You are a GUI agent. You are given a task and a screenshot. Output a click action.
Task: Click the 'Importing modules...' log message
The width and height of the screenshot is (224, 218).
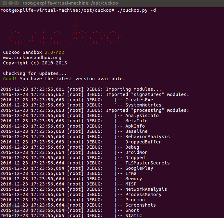click(x=133, y=89)
